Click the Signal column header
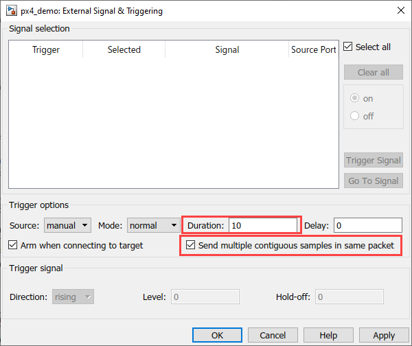This screenshot has width=412, height=346. [x=227, y=49]
